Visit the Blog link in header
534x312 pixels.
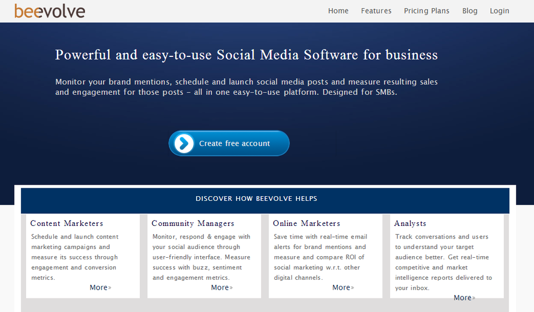[469, 11]
